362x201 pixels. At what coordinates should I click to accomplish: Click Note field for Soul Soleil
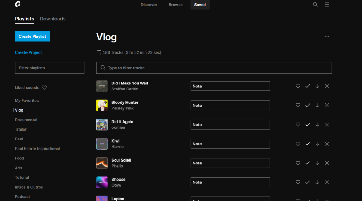pyautogui.click(x=230, y=163)
